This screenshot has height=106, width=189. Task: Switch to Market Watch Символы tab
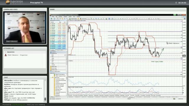click(53, 50)
